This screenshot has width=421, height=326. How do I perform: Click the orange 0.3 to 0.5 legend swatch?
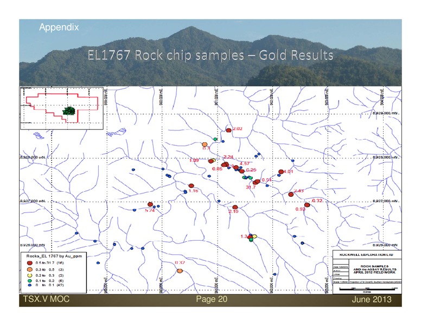pyautogui.click(x=30, y=269)
